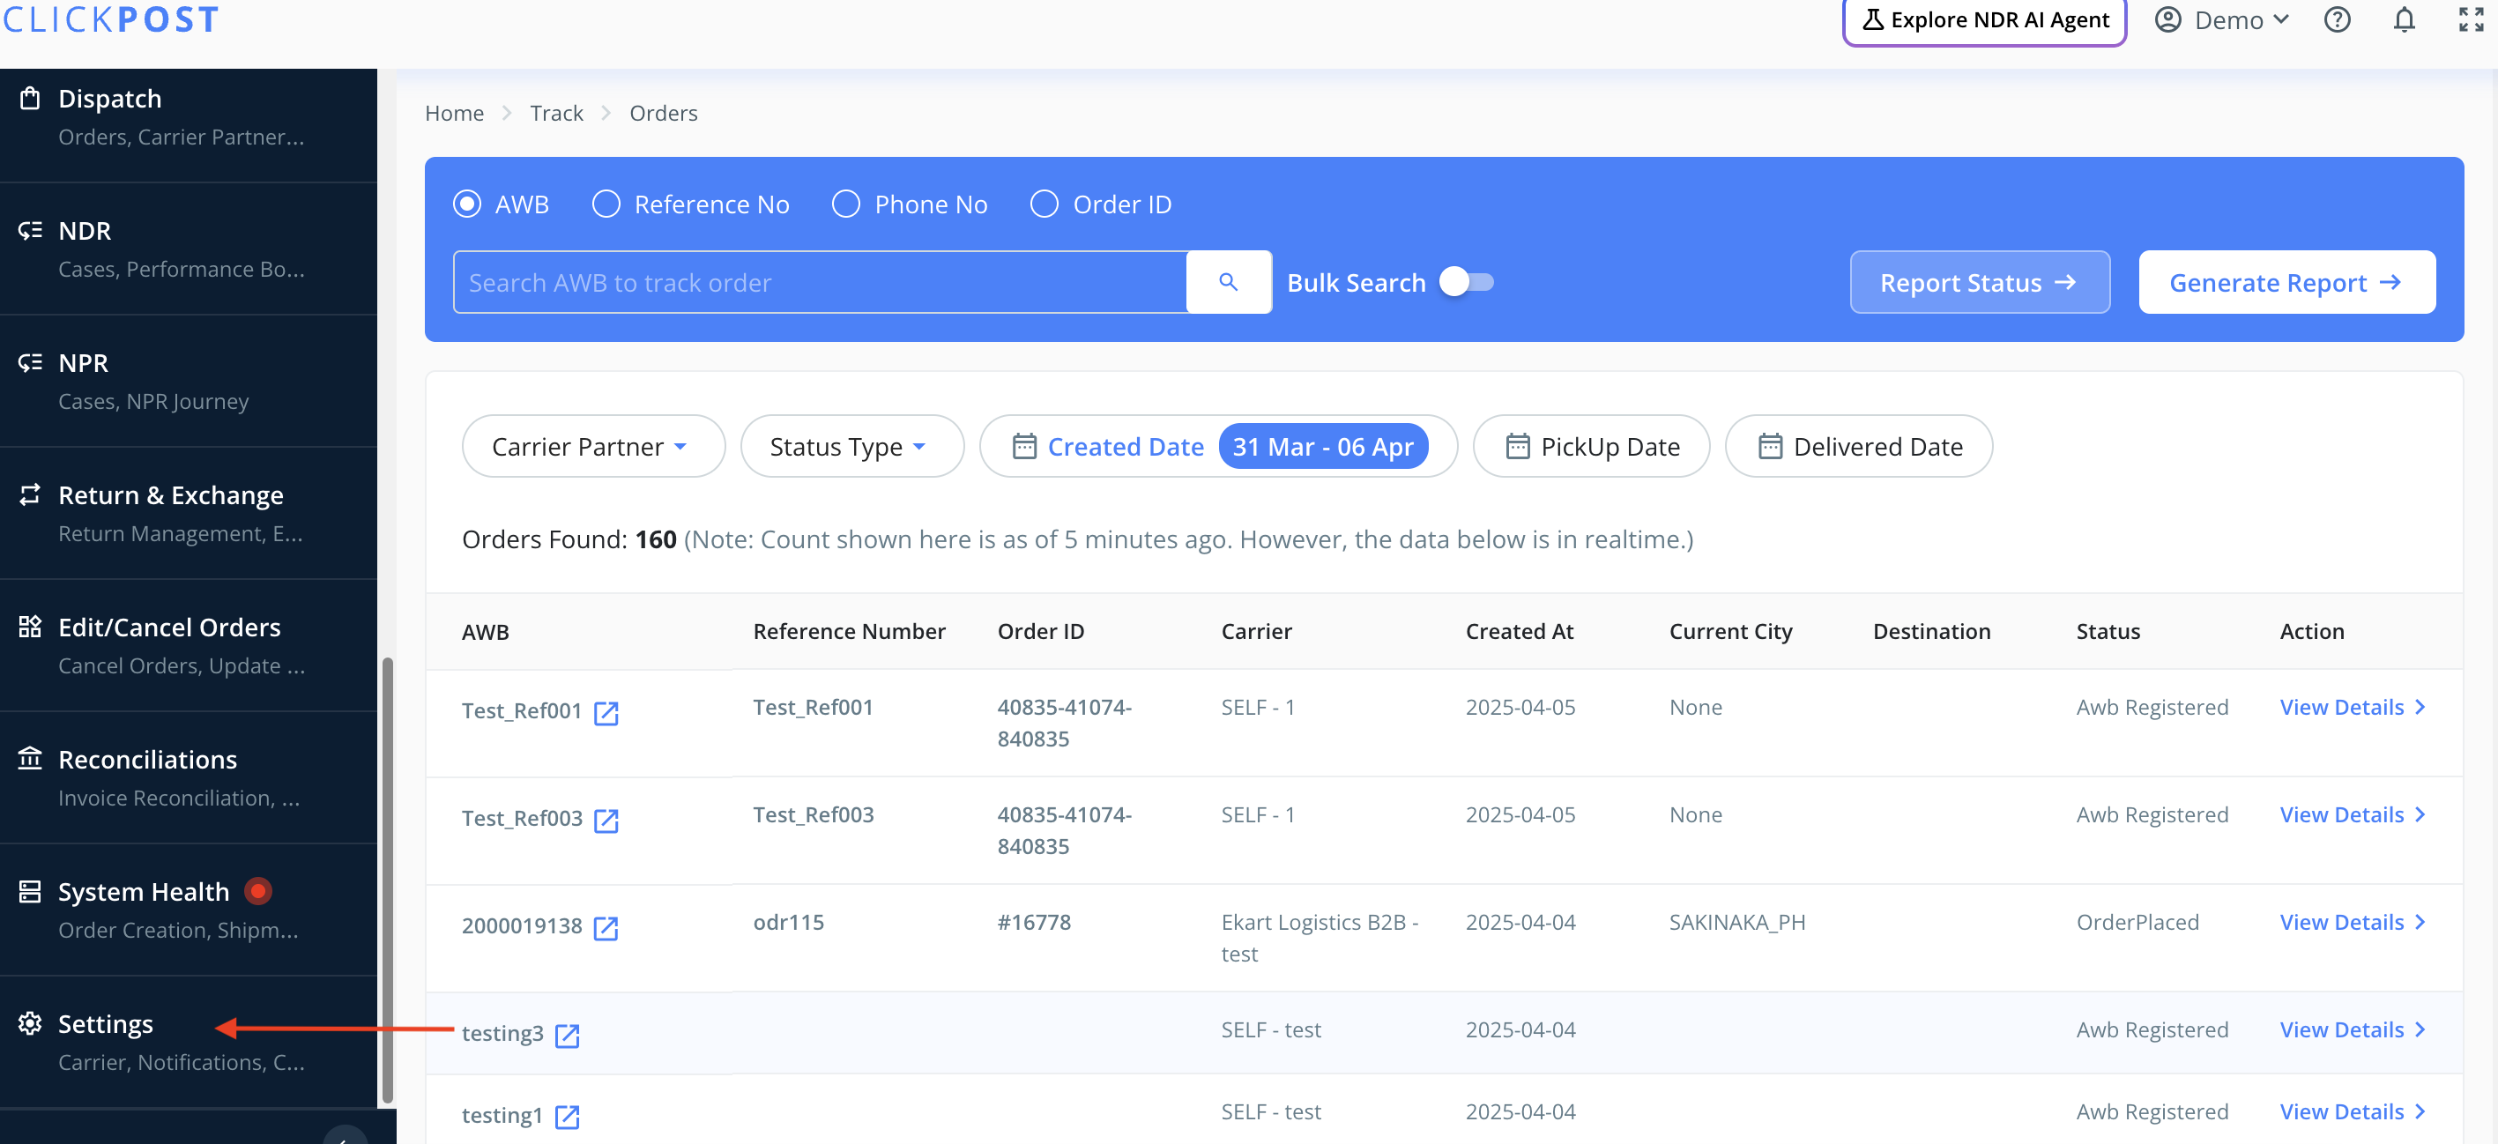Image resolution: width=2498 pixels, height=1144 pixels.
Task: Click the magnifier search icon button
Action: point(1228,282)
